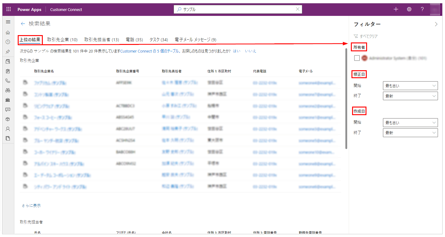
Task: Switch to タスク (34) tab
Action: (x=159, y=40)
